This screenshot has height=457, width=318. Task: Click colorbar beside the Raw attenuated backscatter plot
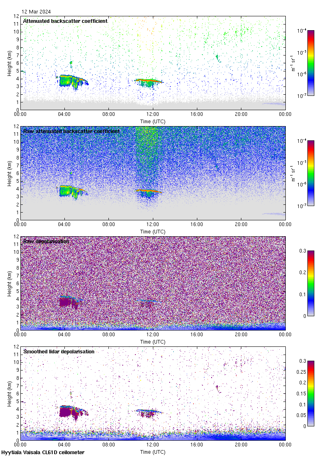pos(311,173)
